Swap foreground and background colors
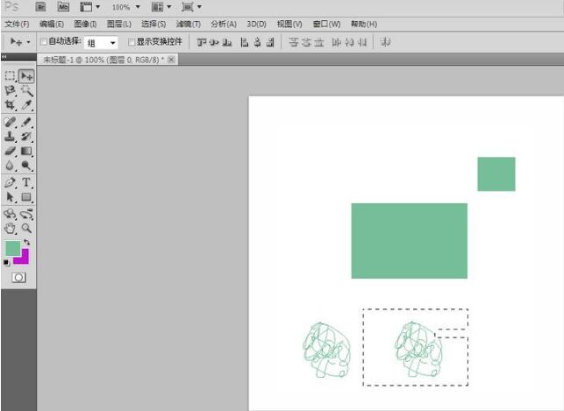564x411 pixels. tap(26, 242)
